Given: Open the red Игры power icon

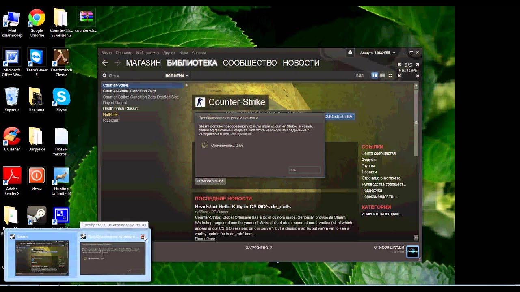Looking at the screenshot, I should click(x=37, y=176).
